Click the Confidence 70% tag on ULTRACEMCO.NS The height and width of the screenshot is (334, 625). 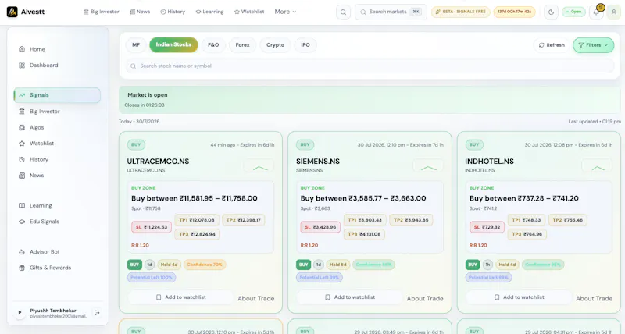coord(205,265)
